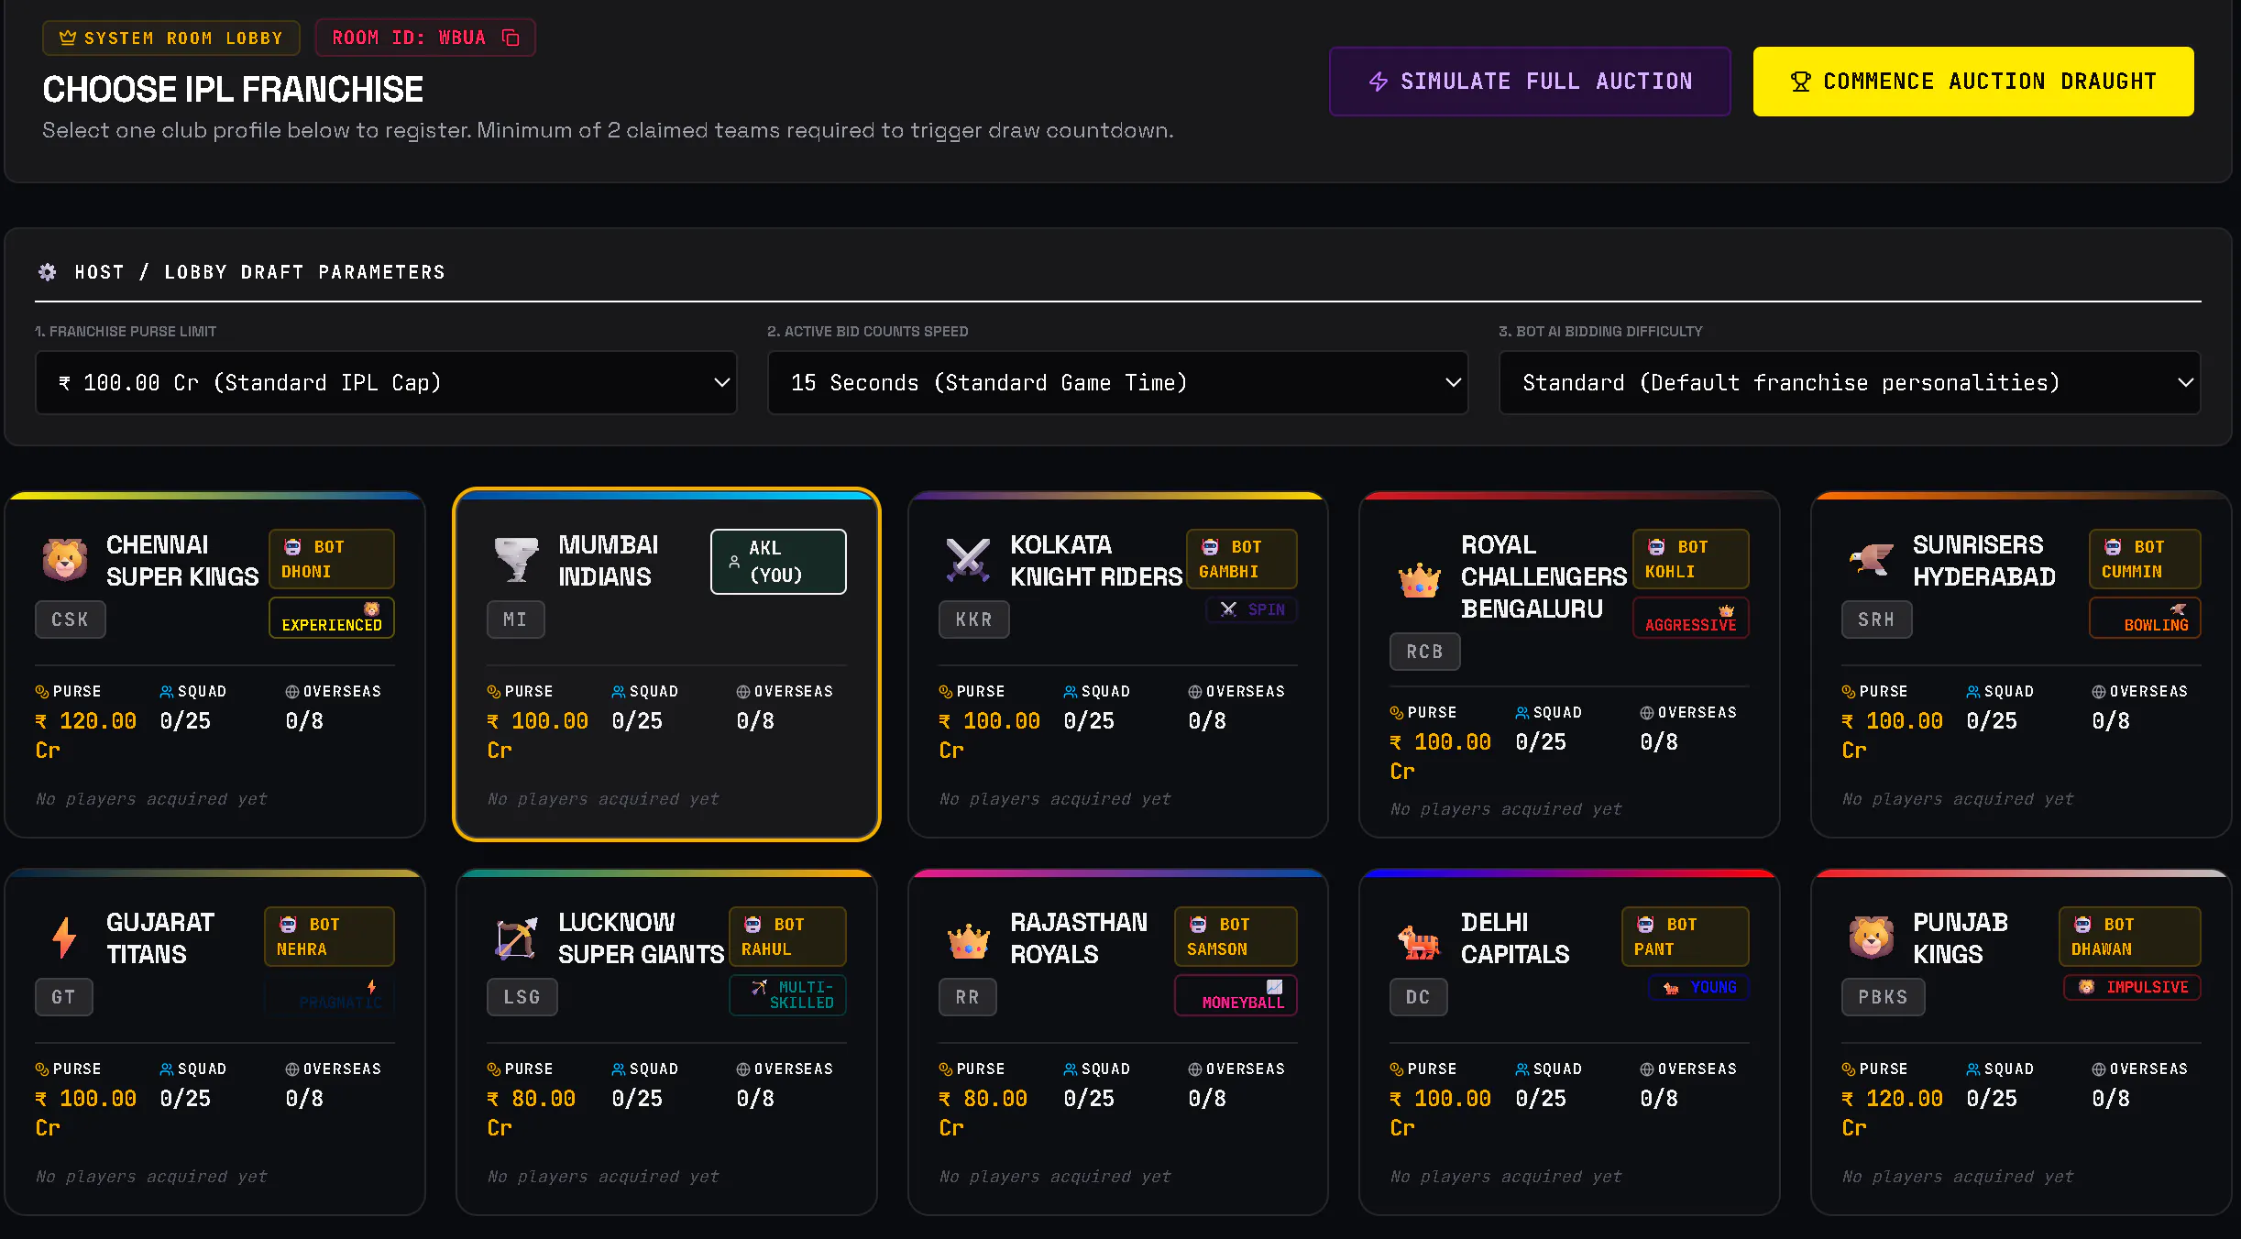Click the Bot Rahul owner badge
Viewport: 2241px width, 1239px height.
[787, 937]
